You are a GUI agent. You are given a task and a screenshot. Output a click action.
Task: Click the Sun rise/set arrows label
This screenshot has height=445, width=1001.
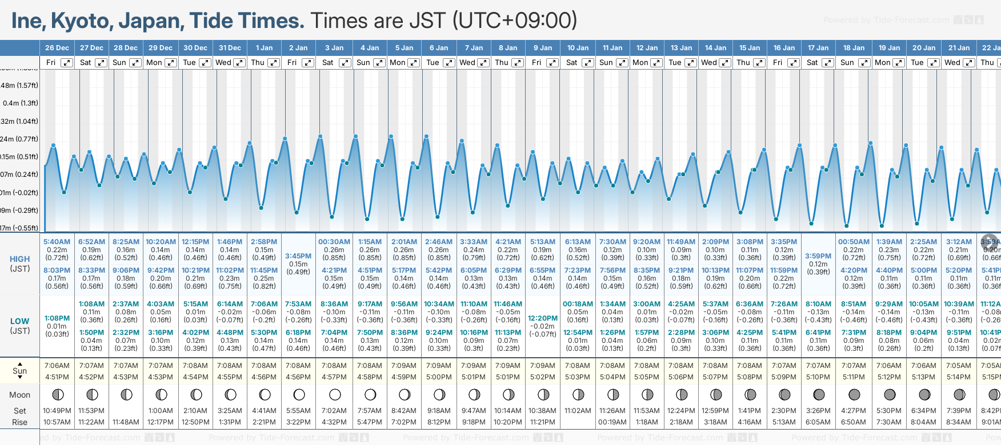click(x=20, y=370)
